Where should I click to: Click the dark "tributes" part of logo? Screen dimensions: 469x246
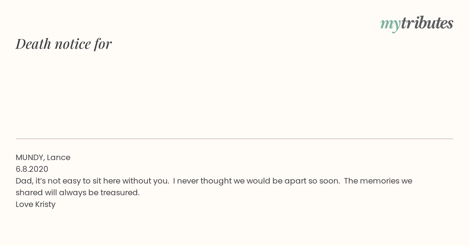pyautogui.click(x=427, y=23)
